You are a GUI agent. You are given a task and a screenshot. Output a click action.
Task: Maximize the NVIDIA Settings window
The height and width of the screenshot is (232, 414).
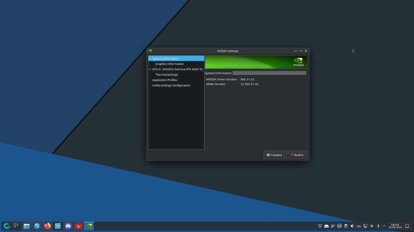(x=301, y=51)
